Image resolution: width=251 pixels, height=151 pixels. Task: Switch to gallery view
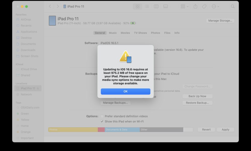click(165, 7)
